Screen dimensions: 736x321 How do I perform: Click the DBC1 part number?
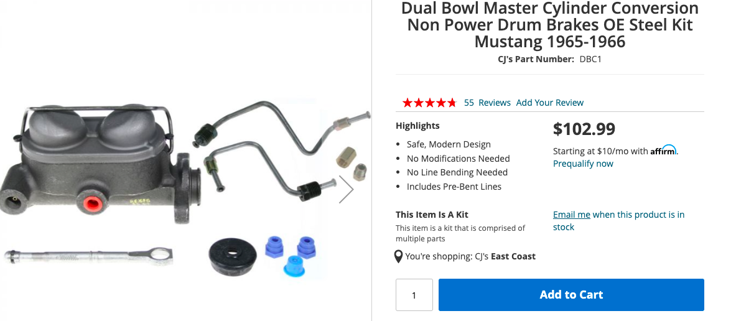coord(590,59)
